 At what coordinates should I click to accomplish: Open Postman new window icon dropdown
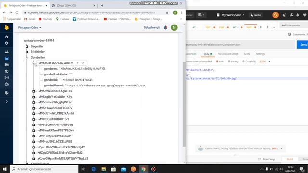tap(201, 15)
